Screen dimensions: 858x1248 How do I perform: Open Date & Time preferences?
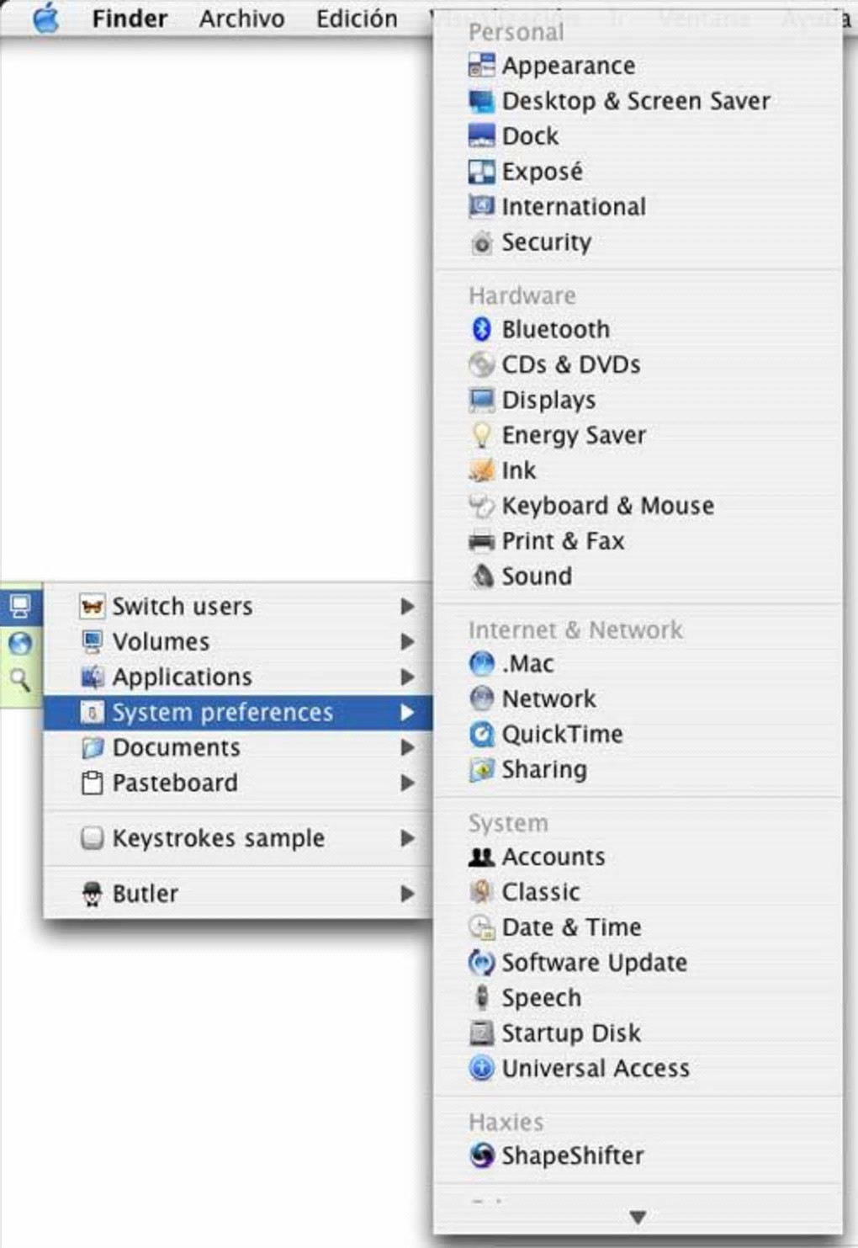click(571, 927)
